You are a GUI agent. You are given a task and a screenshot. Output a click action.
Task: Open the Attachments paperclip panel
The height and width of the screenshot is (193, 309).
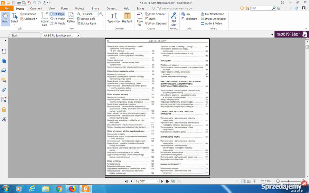(x=4, y=90)
